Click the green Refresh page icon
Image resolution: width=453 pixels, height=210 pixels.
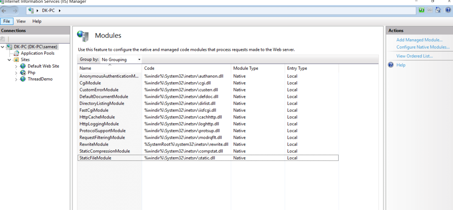pyautogui.click(x=421, y=10)
